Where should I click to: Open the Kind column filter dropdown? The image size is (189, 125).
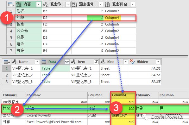[126, 62]
